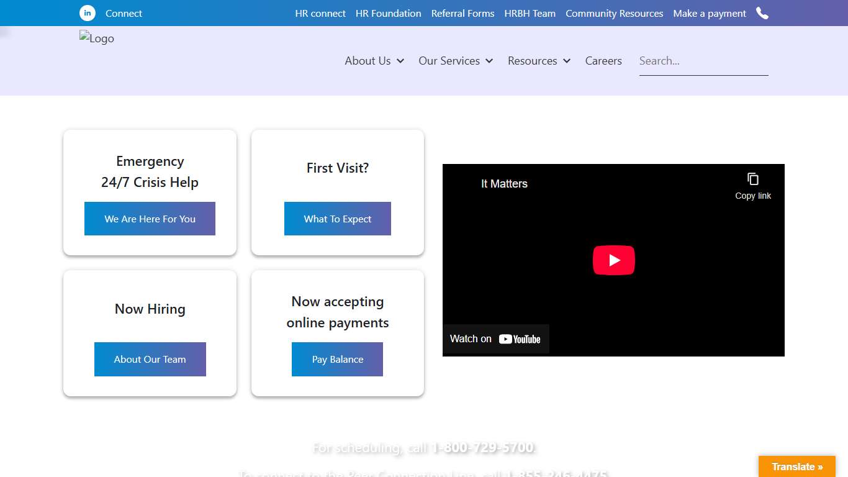
Task: Click the YouTube logo on video
Action: click(x=520, y=339)
